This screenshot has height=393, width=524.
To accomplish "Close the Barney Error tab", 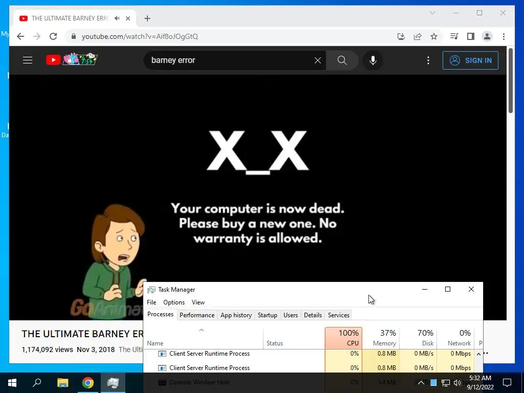I will [x=127, y=18].
